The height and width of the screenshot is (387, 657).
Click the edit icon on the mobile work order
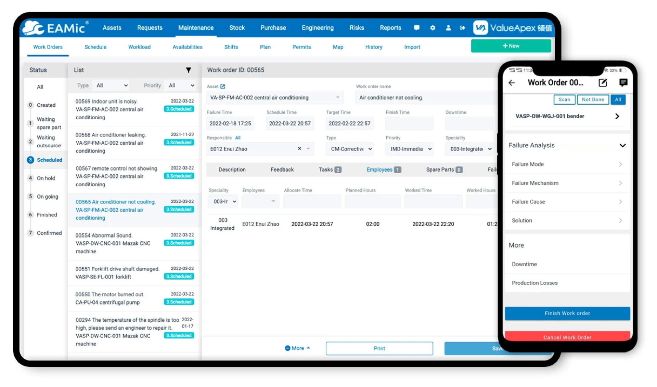603,82
